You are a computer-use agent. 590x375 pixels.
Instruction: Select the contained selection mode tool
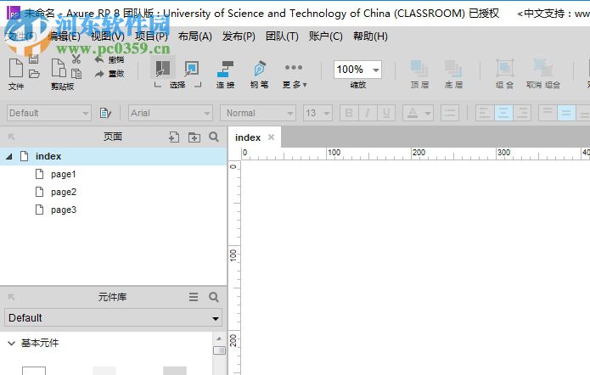click(192, 69)
